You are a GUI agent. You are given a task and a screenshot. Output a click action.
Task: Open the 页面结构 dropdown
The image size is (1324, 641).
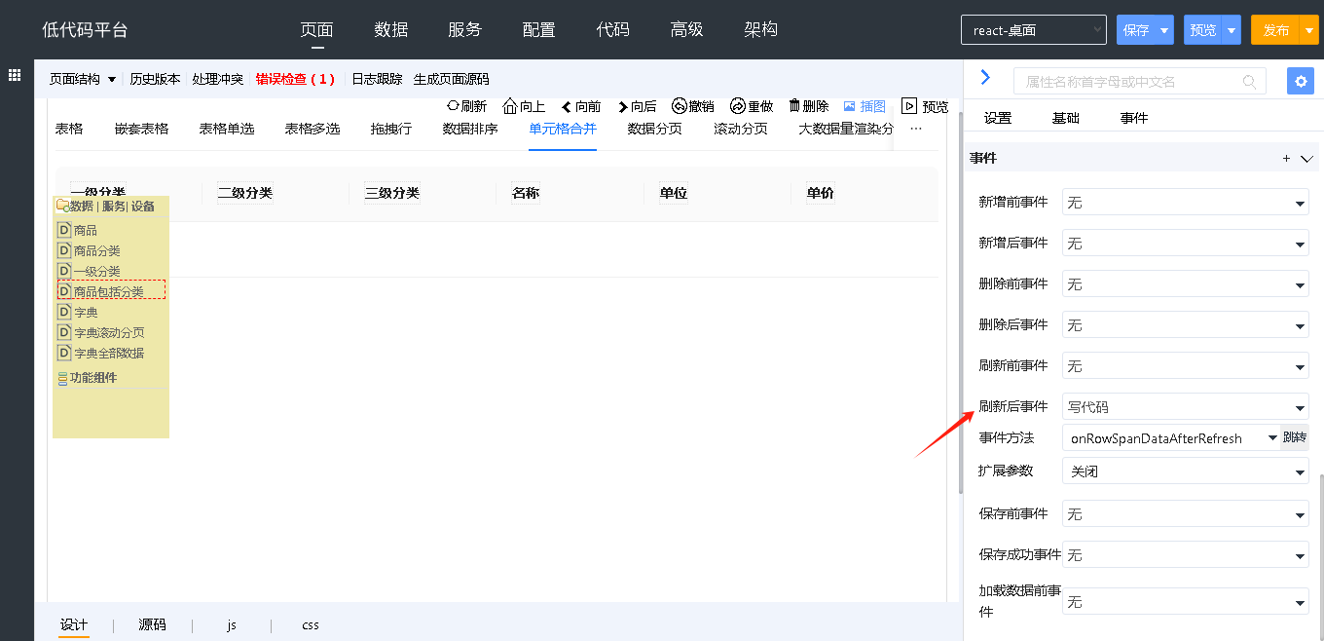point(83,79)
